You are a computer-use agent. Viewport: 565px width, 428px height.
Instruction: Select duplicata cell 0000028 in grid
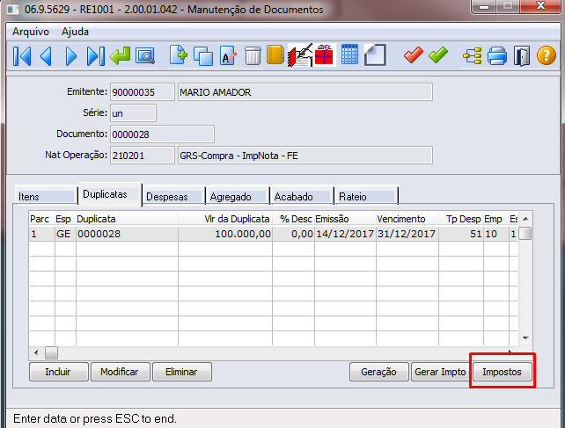pyautogui.click(x=127, y=234)
